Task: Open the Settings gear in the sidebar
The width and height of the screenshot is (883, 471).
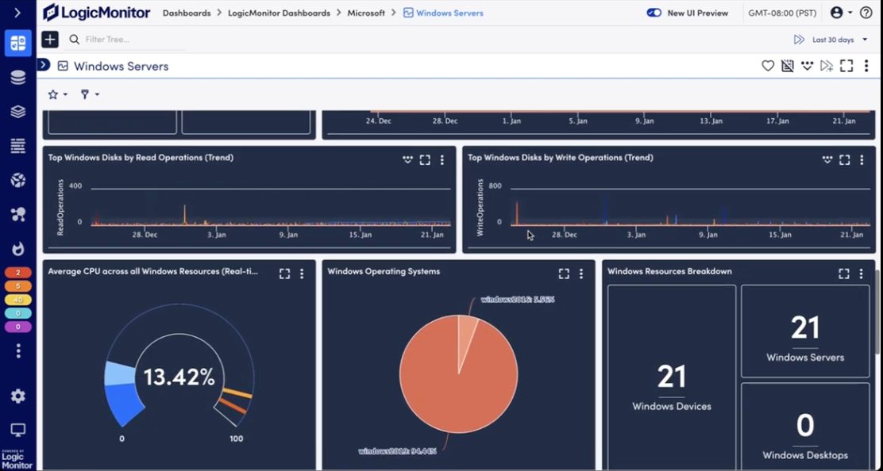Action: point(17,396)
